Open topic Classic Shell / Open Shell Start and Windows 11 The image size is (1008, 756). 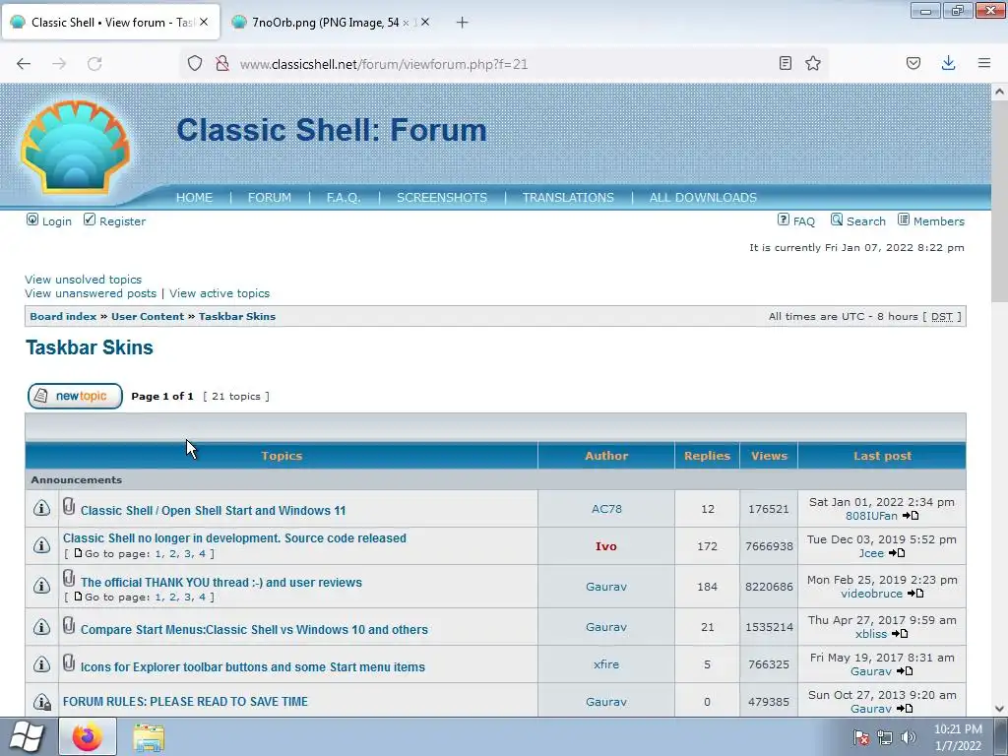click(213, 511)
